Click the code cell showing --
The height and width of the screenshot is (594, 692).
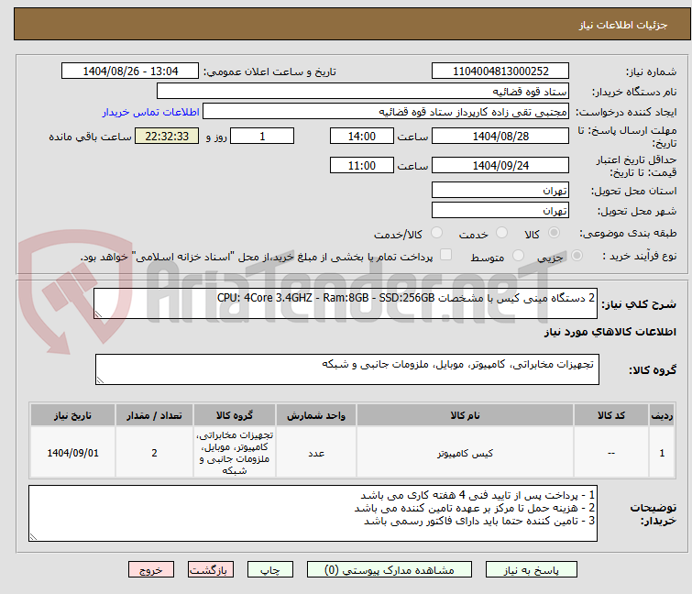(610, 453)
